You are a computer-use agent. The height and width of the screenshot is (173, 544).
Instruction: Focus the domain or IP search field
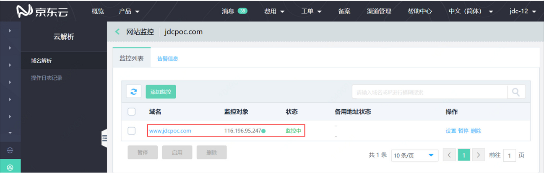429,92
